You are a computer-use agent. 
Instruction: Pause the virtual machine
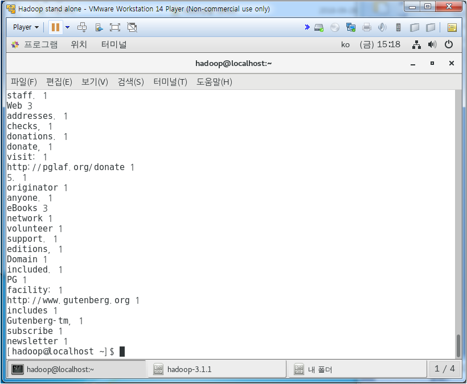55,27
